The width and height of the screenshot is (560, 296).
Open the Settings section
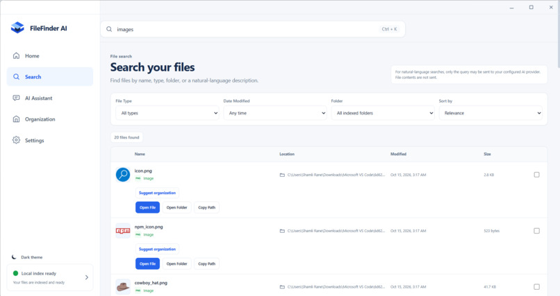point(49,140)
